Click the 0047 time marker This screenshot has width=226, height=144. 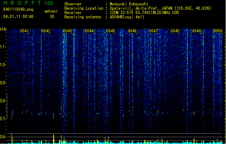(x=153, y=31)
